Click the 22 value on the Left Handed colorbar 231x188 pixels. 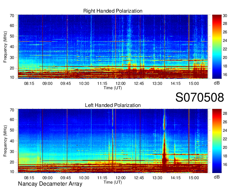point(225,139)
